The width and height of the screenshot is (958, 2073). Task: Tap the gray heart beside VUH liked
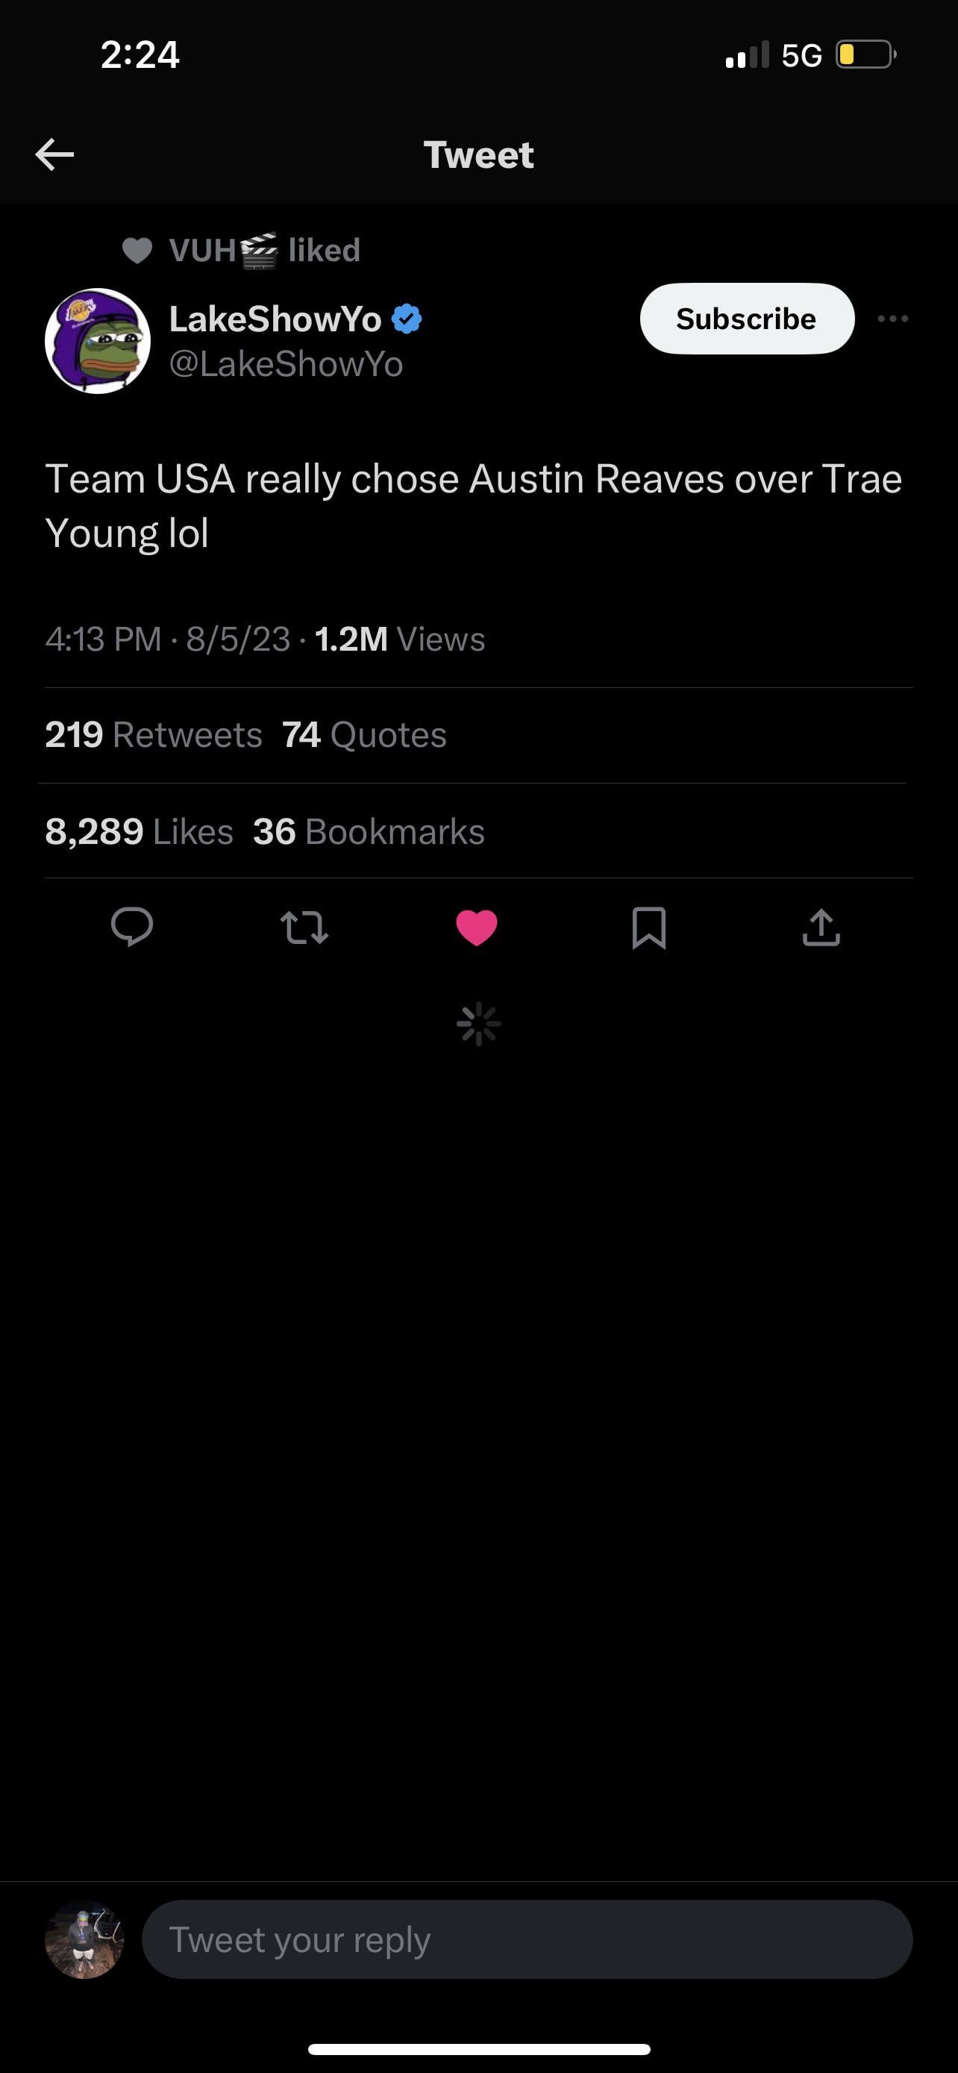[x=137, y=251]
